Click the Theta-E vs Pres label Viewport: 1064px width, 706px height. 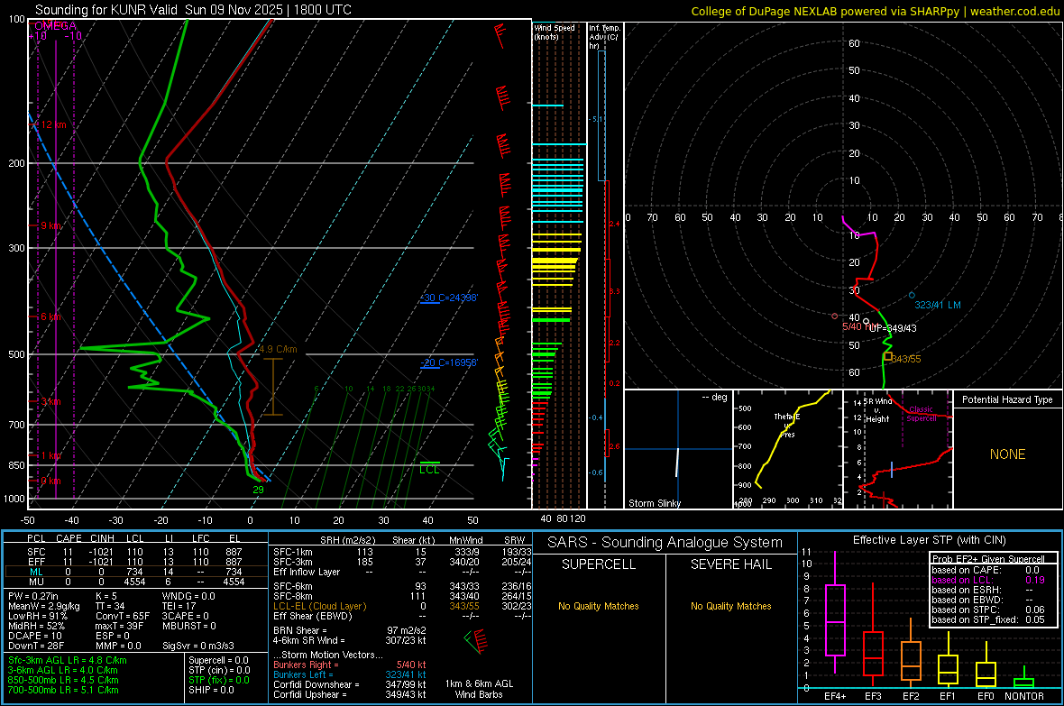click(x=787, y=426)
